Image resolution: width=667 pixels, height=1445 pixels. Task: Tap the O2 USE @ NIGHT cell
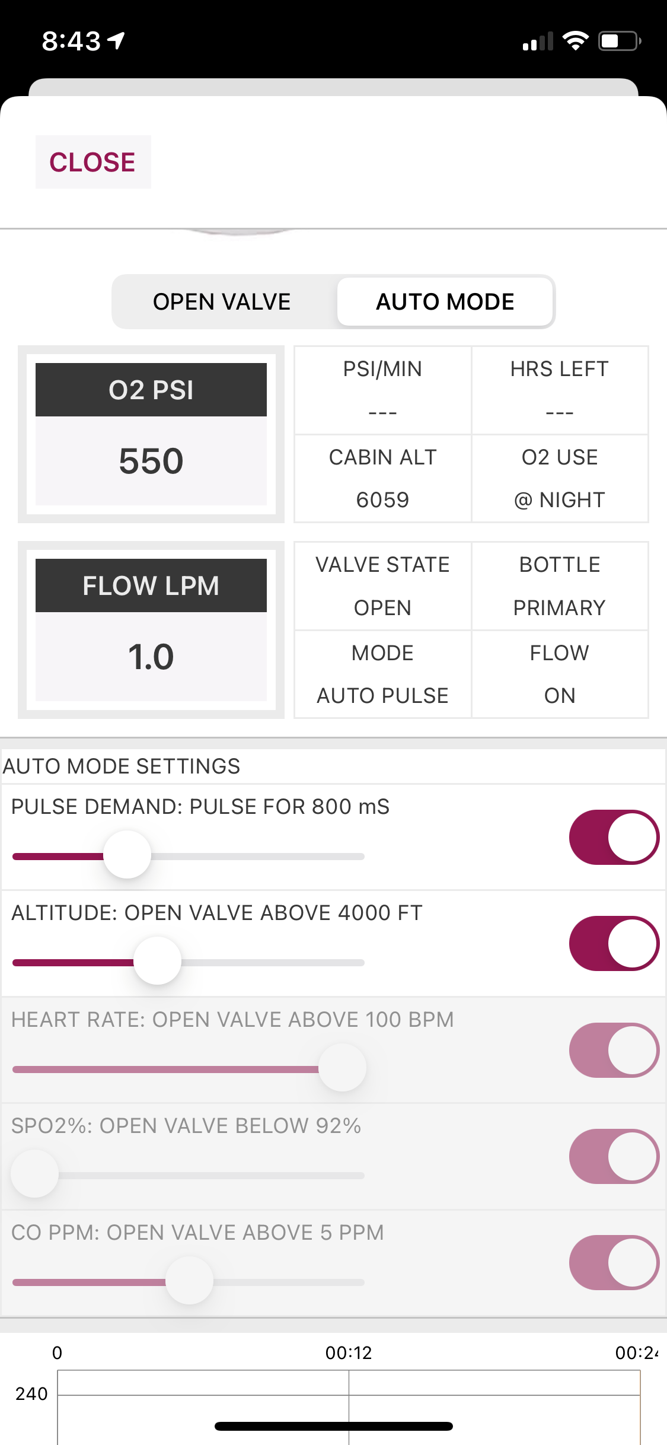coord(560,479)
